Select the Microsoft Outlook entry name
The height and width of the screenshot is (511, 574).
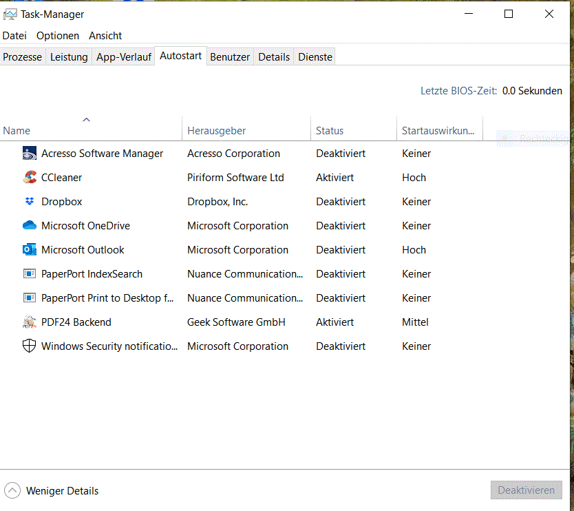[83, 250]
